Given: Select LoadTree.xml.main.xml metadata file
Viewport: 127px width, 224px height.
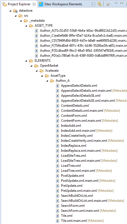Looking at the screenshot, I should 87,171.
